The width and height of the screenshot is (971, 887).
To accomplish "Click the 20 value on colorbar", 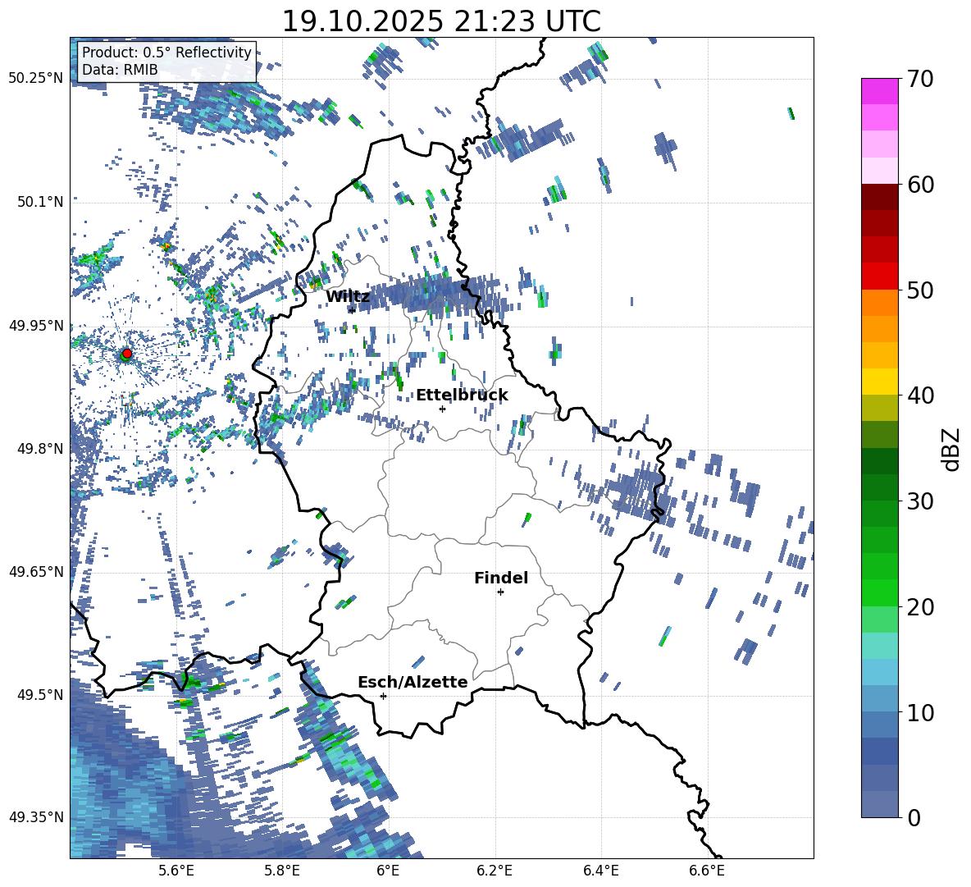I will pos(920,607).
